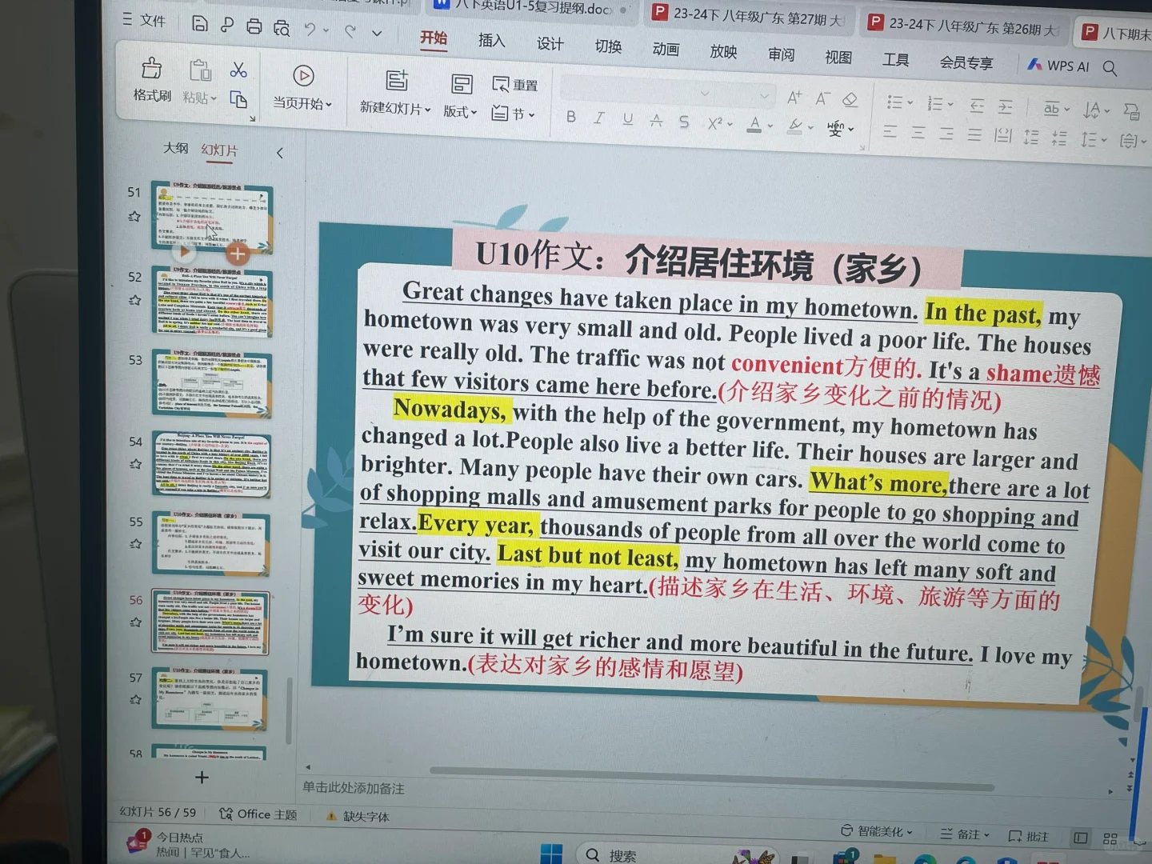The height and width of the screenshot is (864, 1152).
Task: Open the 动画 ribbon tab
Action: (666, 49)
